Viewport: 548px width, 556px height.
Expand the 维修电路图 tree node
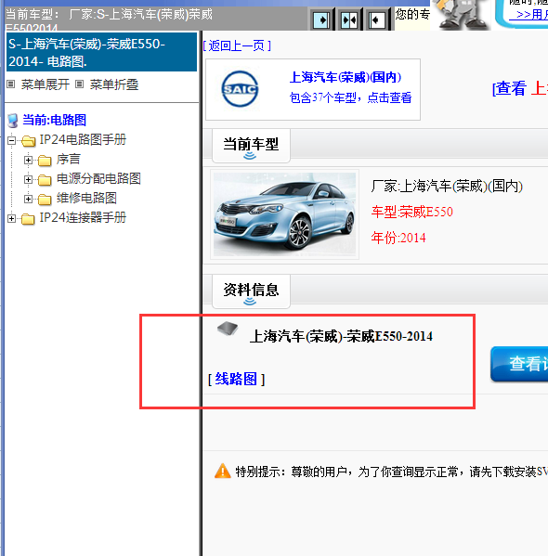pyautogui.click(x=28, y=200)
